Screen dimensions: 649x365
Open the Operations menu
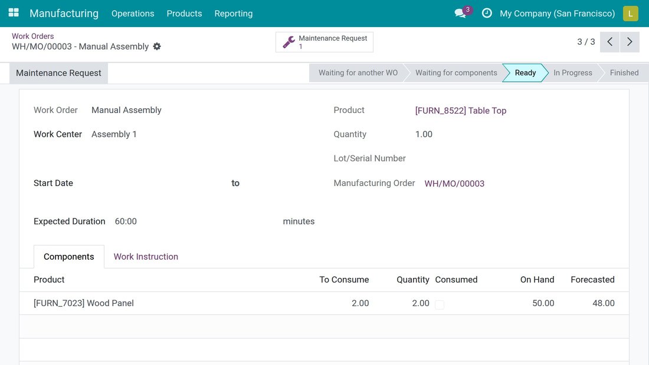132,13
